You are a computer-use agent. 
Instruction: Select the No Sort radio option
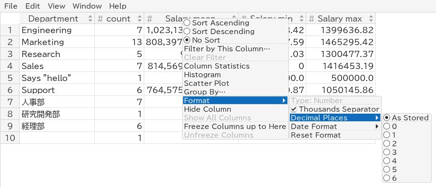pyautogui.click(x=235, y=40)
